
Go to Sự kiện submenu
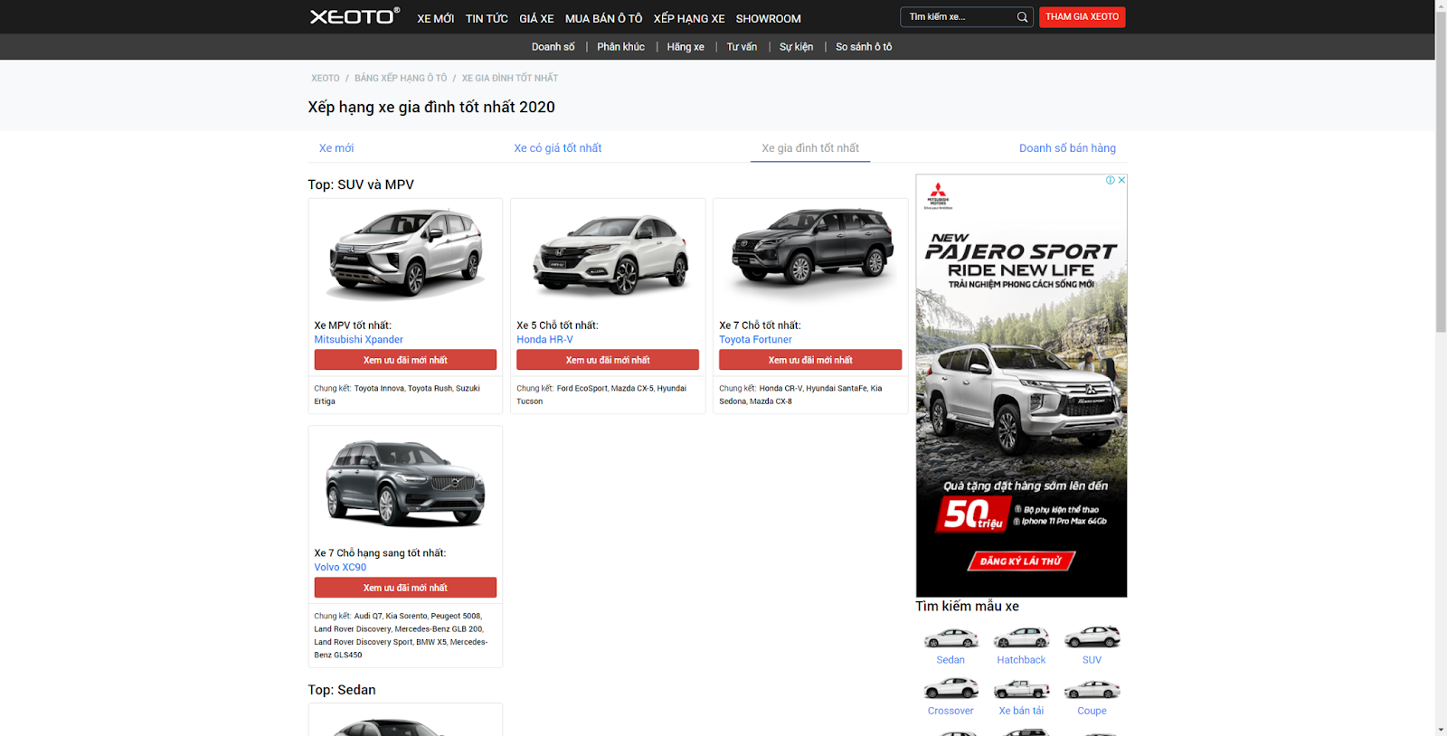(x=796, y=47)
